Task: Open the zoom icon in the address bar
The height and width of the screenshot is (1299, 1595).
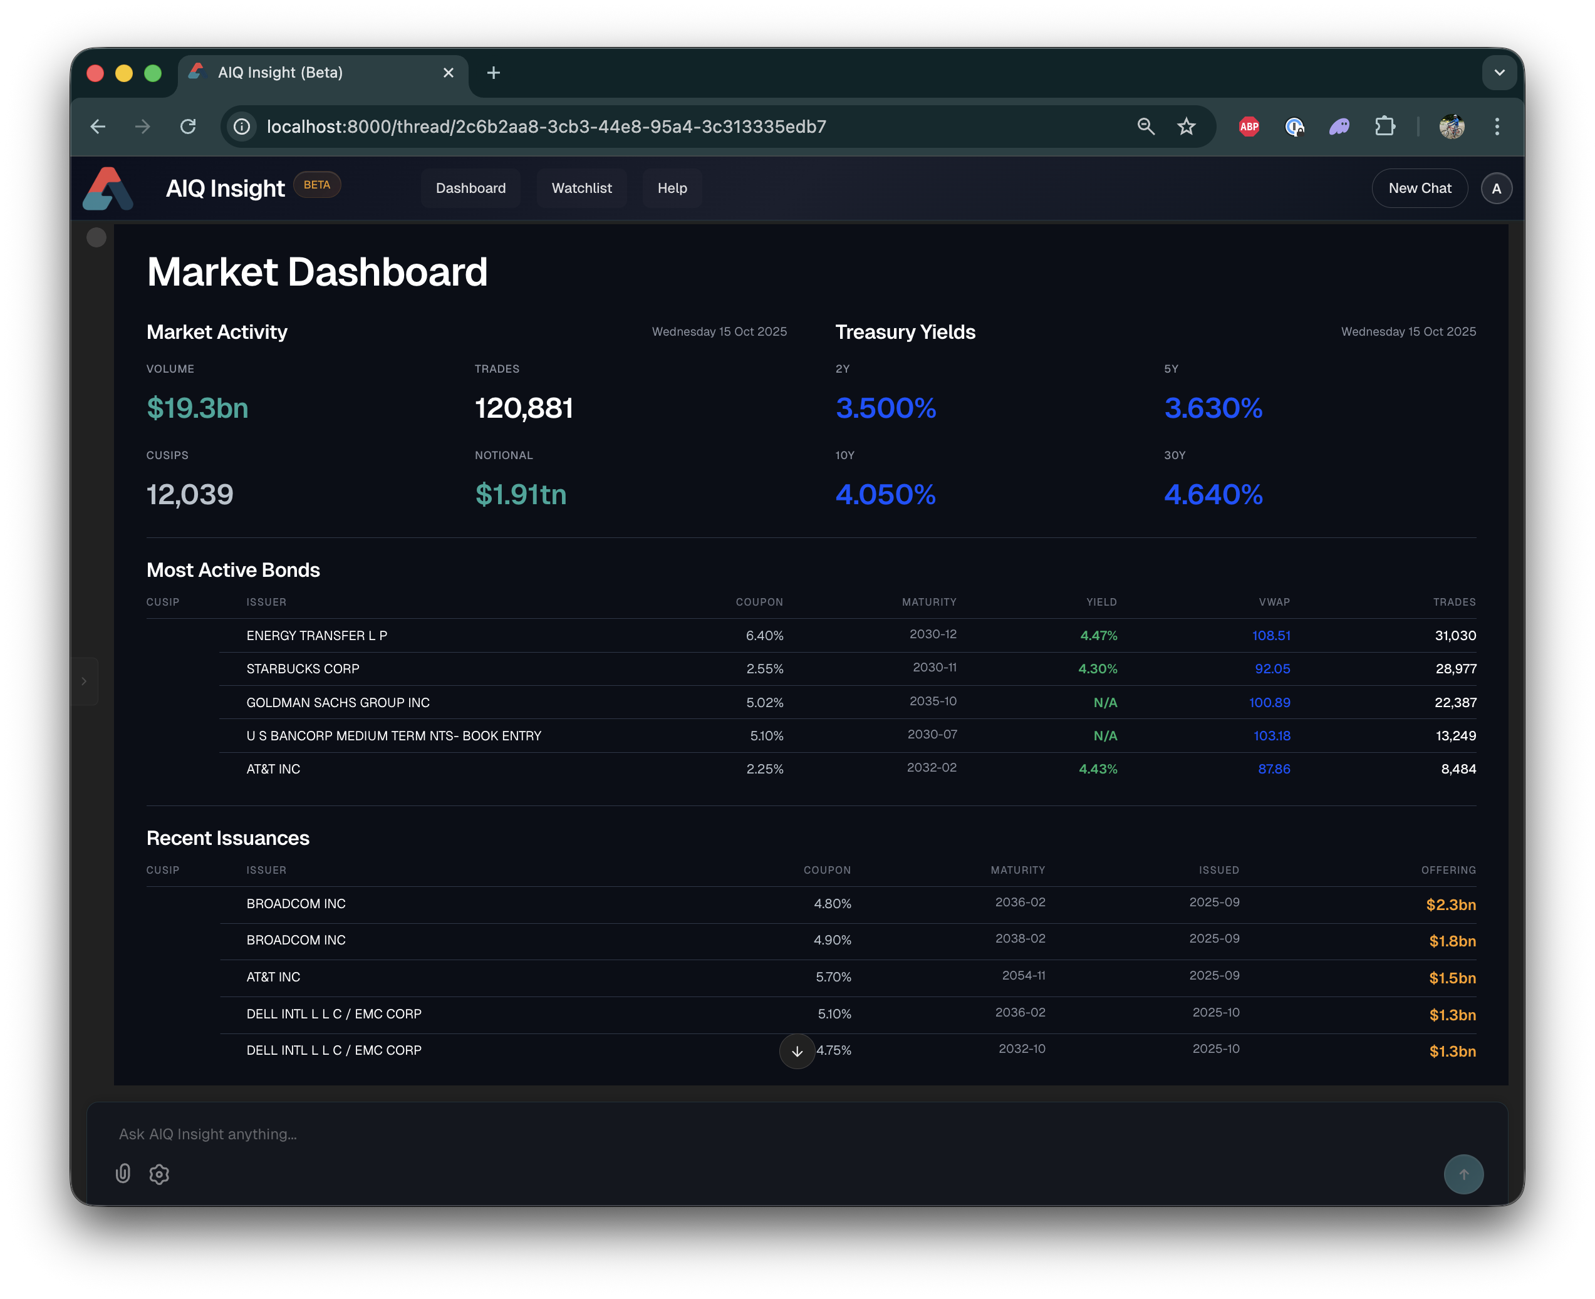Action: click(1146, 127)
